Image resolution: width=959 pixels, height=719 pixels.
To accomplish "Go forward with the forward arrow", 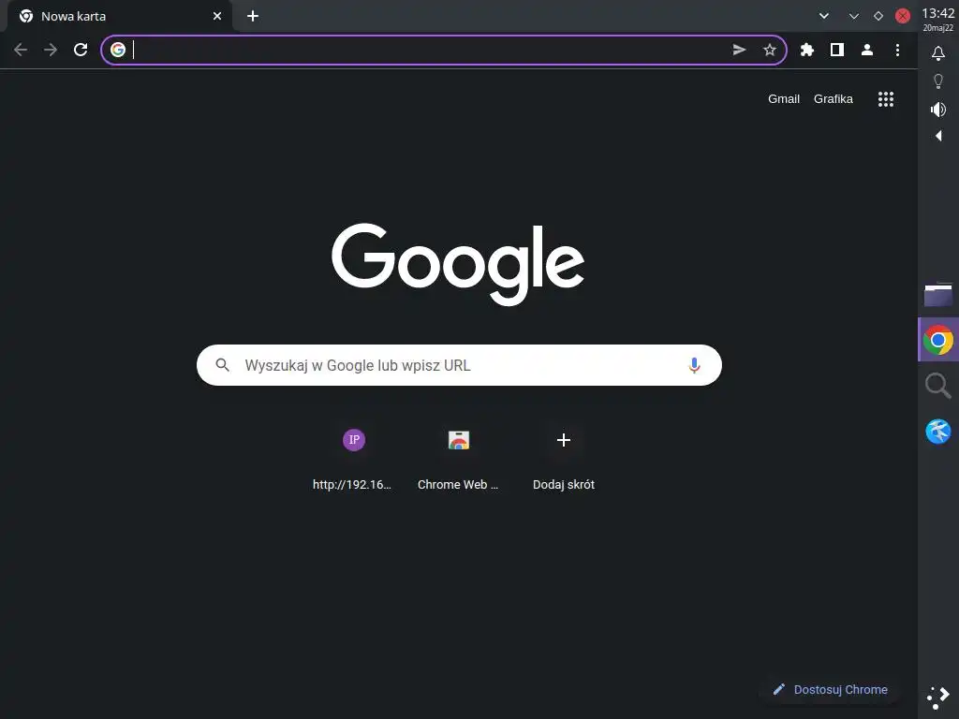I will tap(51, 50).
